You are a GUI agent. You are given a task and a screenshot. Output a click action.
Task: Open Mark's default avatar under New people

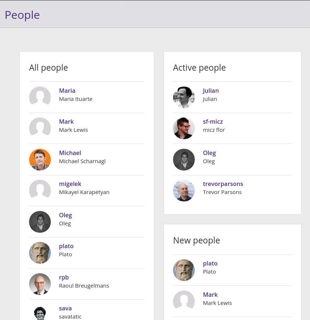tap(184, 302)
